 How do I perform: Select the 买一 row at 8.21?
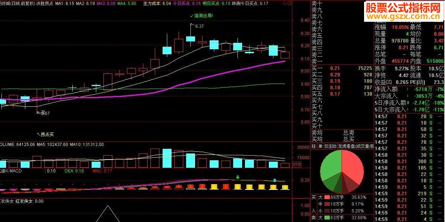342,68
